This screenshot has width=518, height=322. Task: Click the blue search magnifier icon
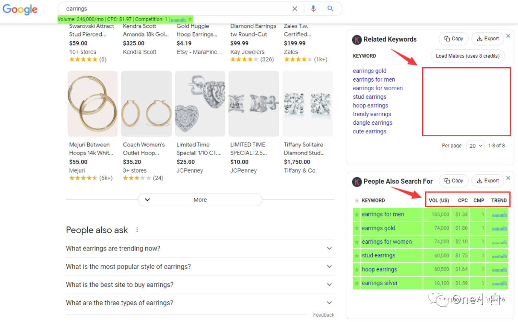tap(330, 9)
